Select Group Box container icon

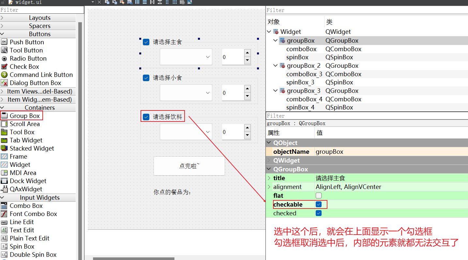pos(4,116)
